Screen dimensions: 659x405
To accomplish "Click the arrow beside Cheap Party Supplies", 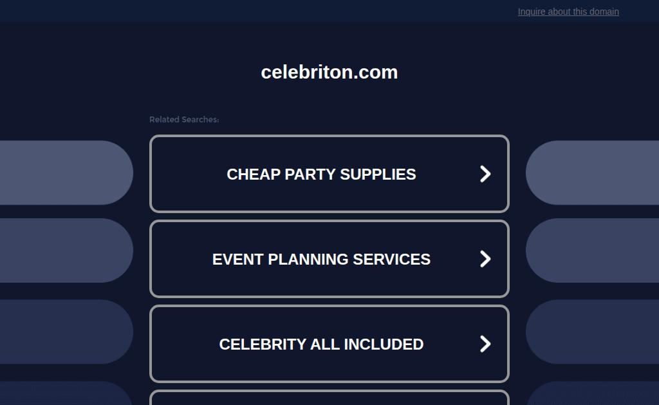I will [485, 174].
